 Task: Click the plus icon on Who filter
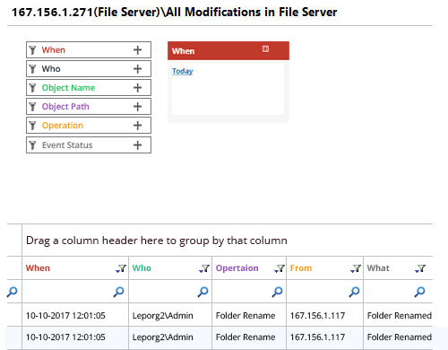pos(137,69)
